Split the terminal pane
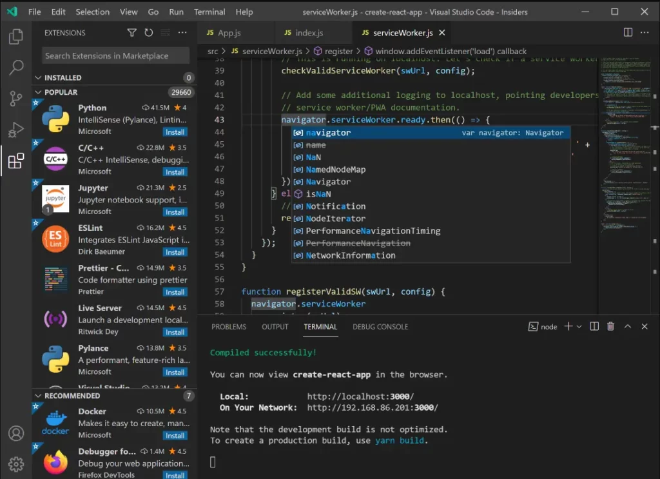Viewport: 660px width, 479px height. click(594, 326)
